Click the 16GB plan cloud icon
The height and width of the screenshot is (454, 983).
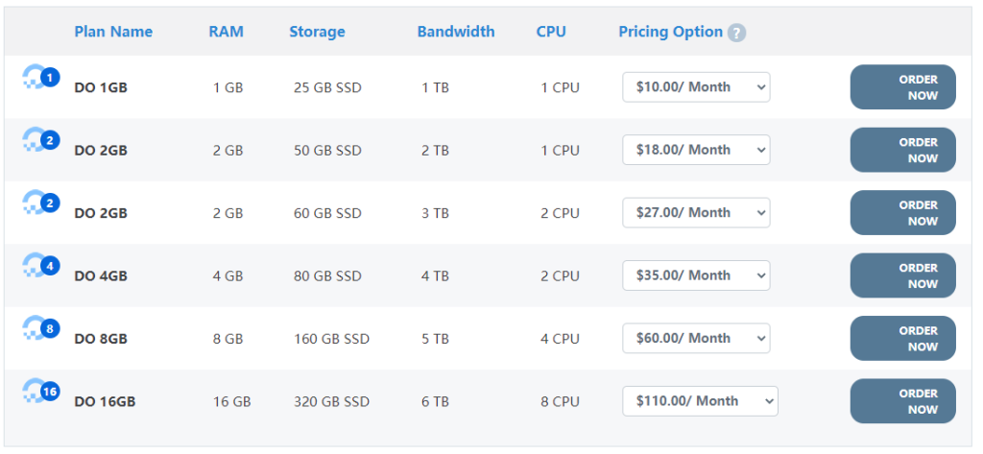click(40, 392)
